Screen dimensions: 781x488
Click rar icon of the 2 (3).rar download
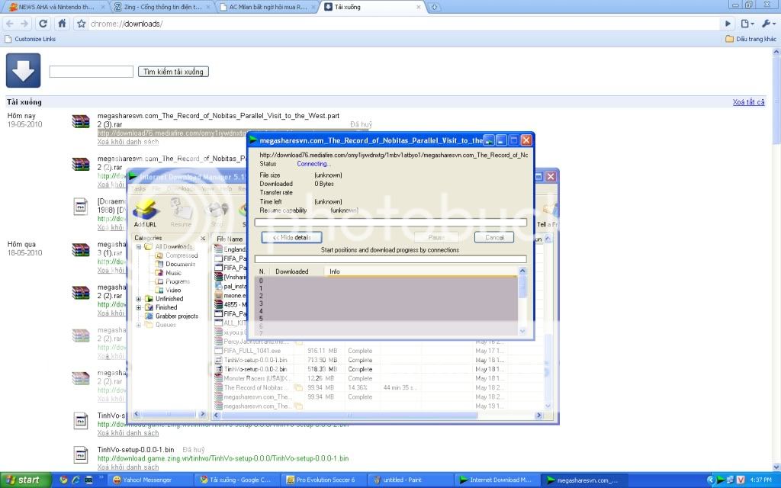click(x=81, y=121)
